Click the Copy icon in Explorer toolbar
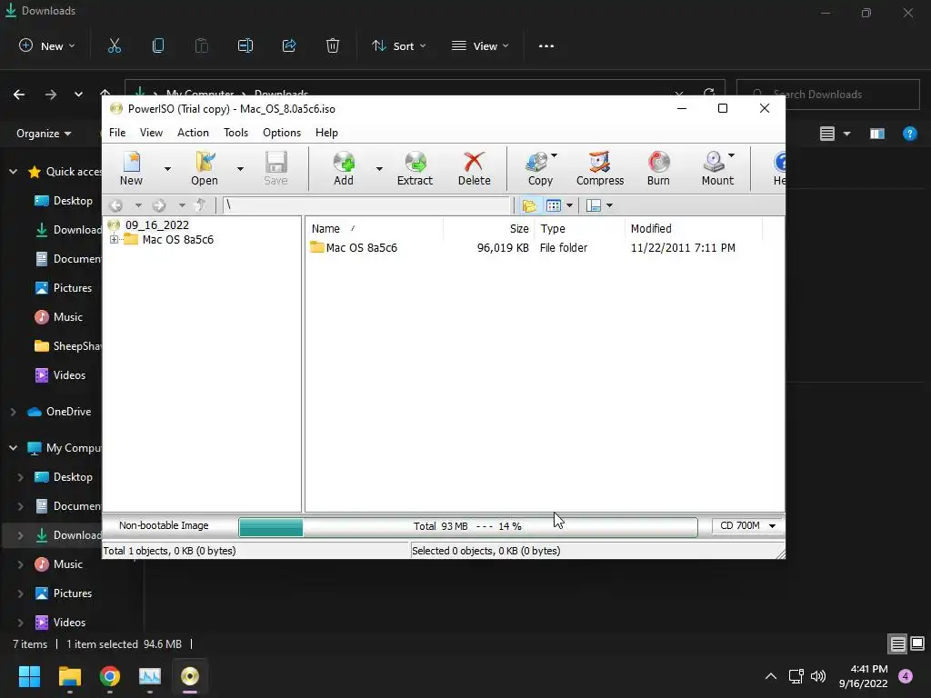931x698 pixels. 158,45
